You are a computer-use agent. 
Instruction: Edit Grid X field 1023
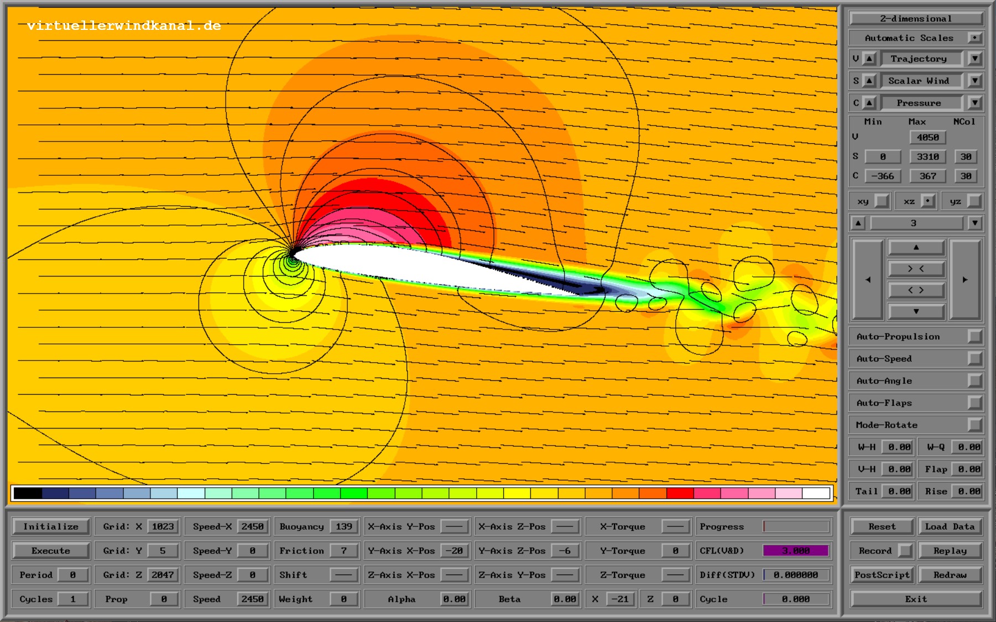(163, 526)
